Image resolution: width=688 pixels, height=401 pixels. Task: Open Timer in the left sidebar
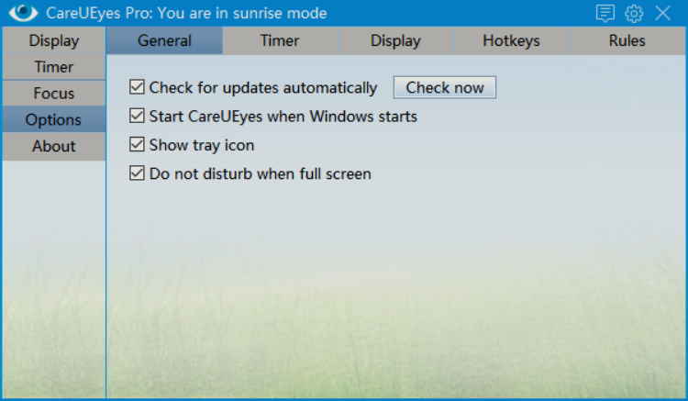click(54, 67)
